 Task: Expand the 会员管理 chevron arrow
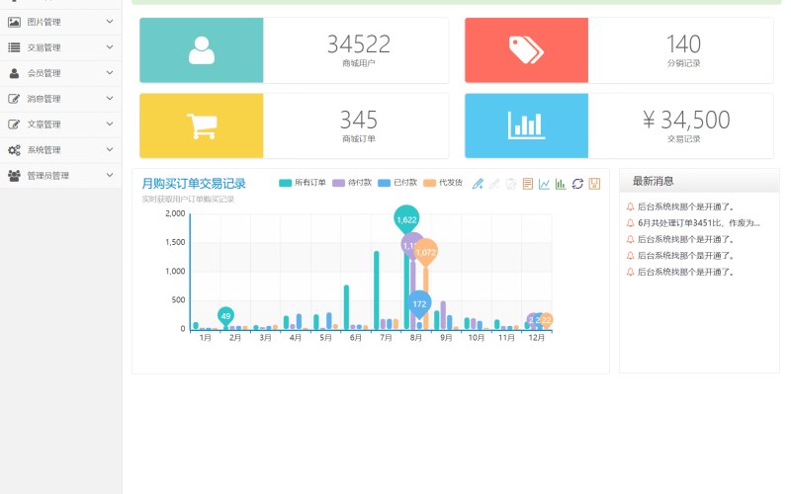(110, 72)
